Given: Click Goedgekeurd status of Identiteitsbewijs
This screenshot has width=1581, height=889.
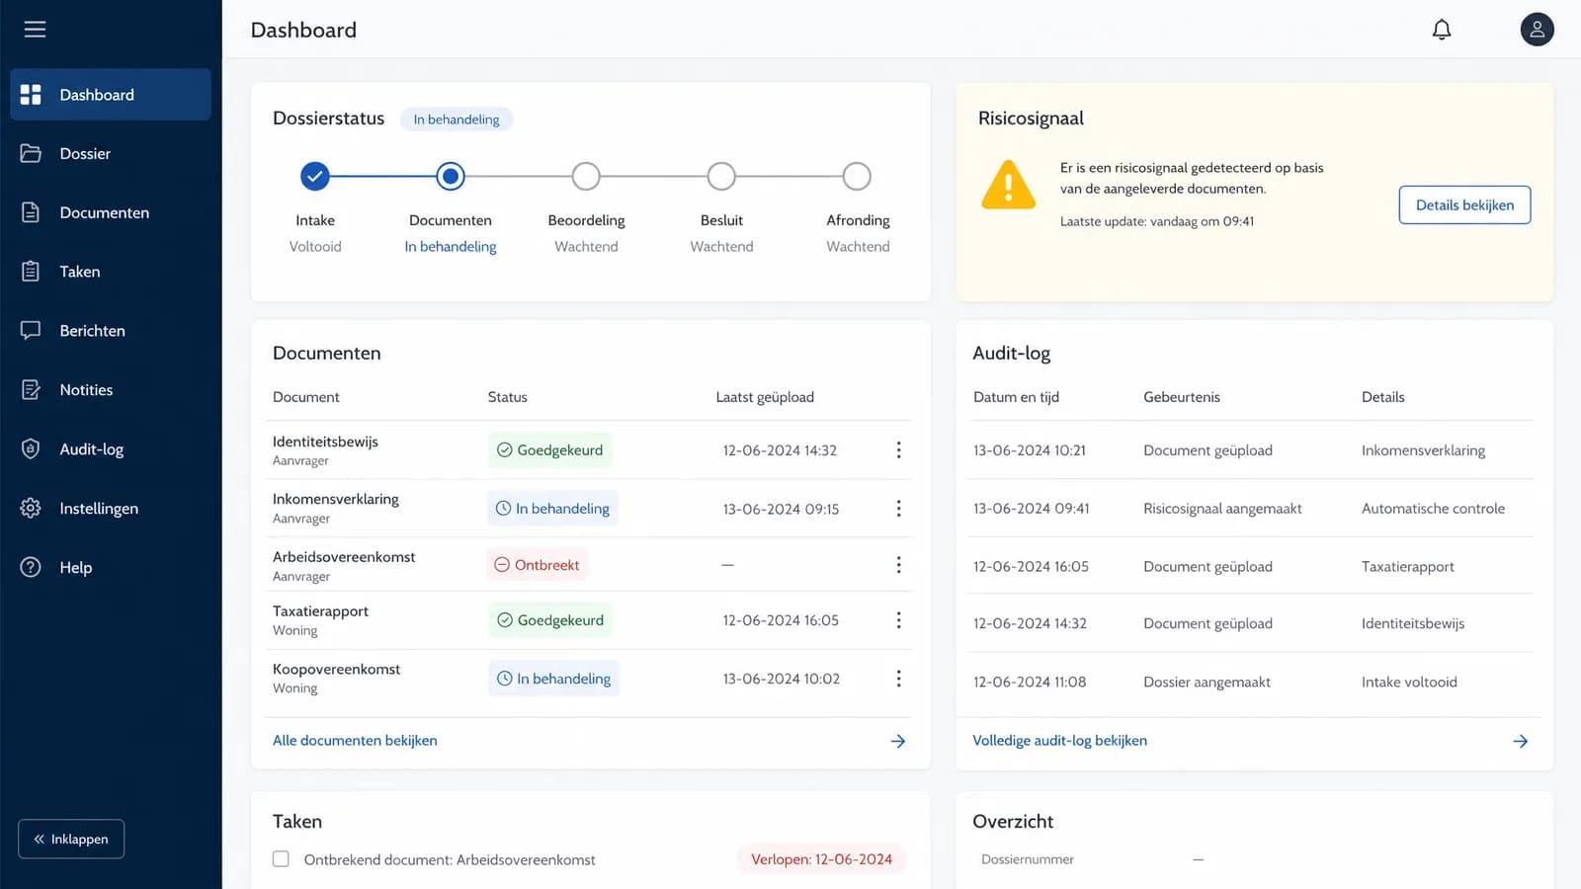Looking at the screenshot, I should tap(550, 450).
